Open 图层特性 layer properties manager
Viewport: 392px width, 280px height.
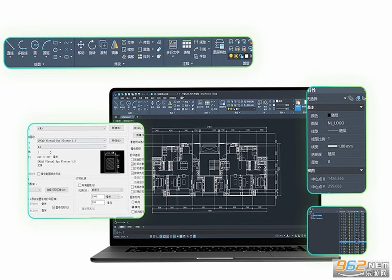[220, 47]
